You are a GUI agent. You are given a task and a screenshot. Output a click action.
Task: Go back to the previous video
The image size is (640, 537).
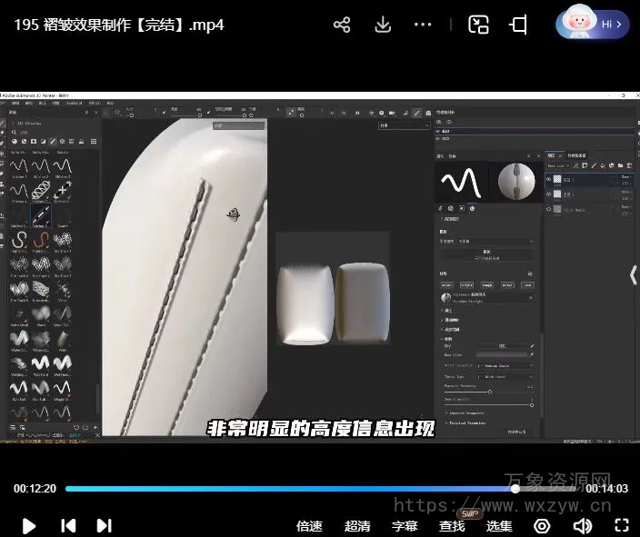coord(68,525)
